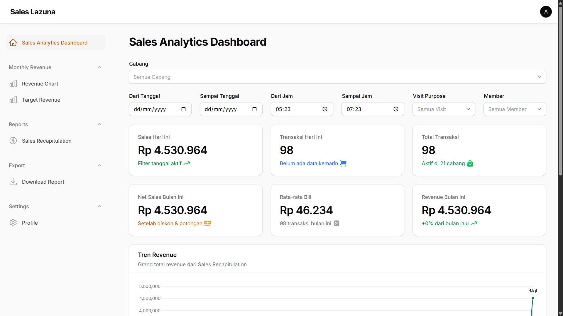
Task: Click the +0% dari bulan lalu text
Action: click(x=445, y=223)
